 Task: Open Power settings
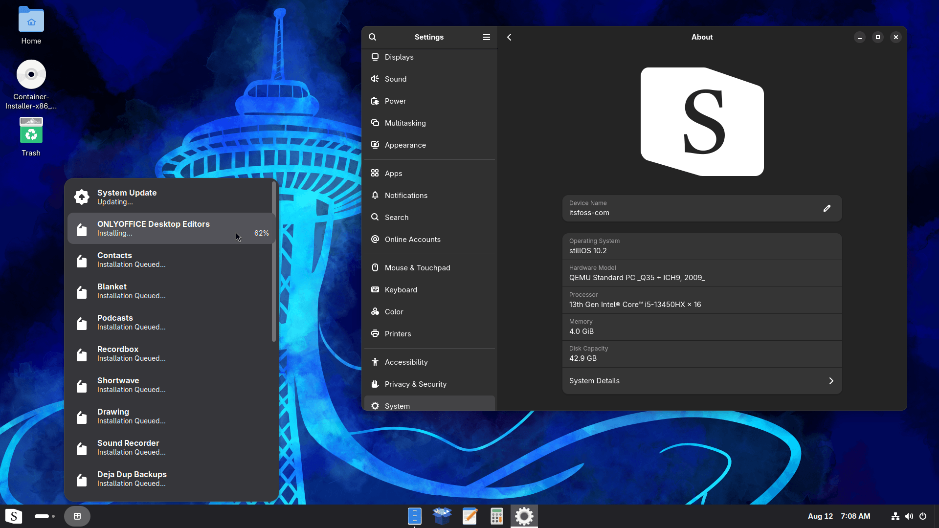click(429, 101)
